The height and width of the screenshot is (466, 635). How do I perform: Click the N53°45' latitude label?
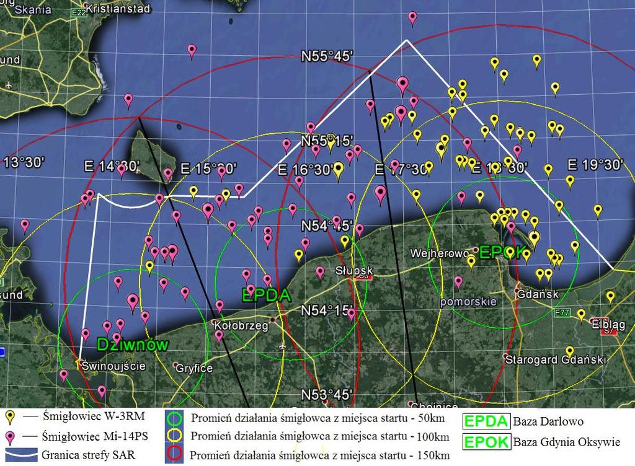coord(326,394)
